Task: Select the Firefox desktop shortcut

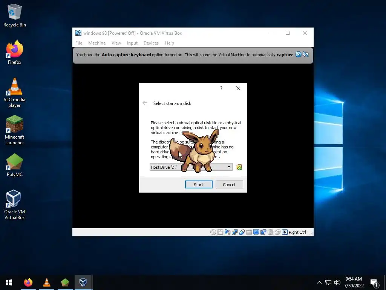Action: (15, 52)
